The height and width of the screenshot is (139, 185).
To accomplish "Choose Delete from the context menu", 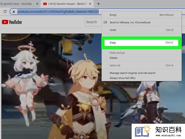I will point(142,58).
